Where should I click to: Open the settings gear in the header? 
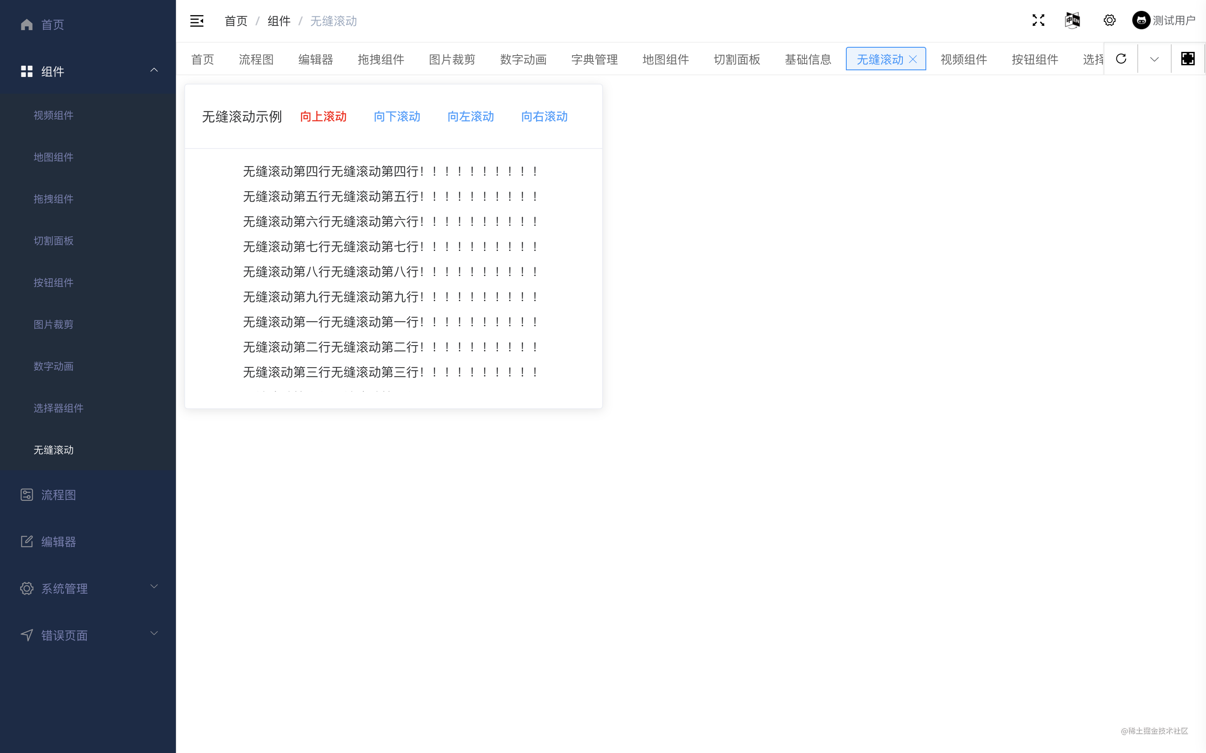point(1109,20)
